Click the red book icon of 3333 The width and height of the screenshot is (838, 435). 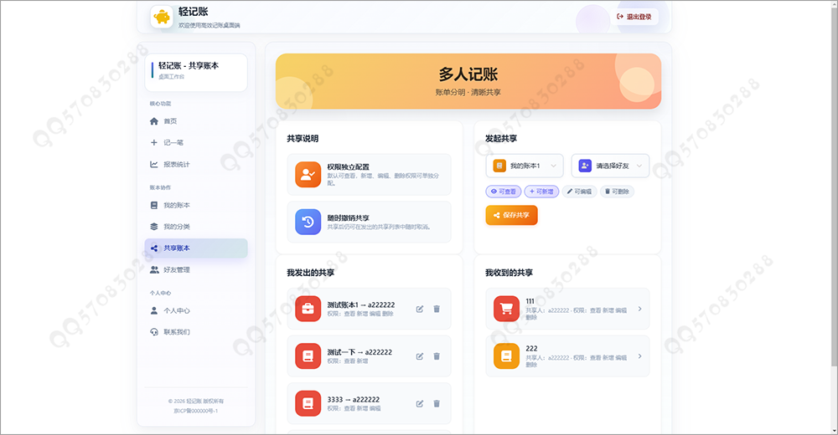(308, 403)
